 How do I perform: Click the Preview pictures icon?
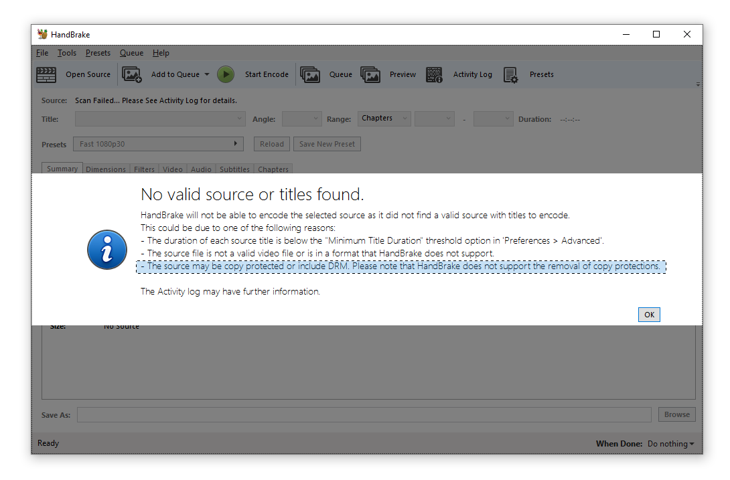coord(370,74)
